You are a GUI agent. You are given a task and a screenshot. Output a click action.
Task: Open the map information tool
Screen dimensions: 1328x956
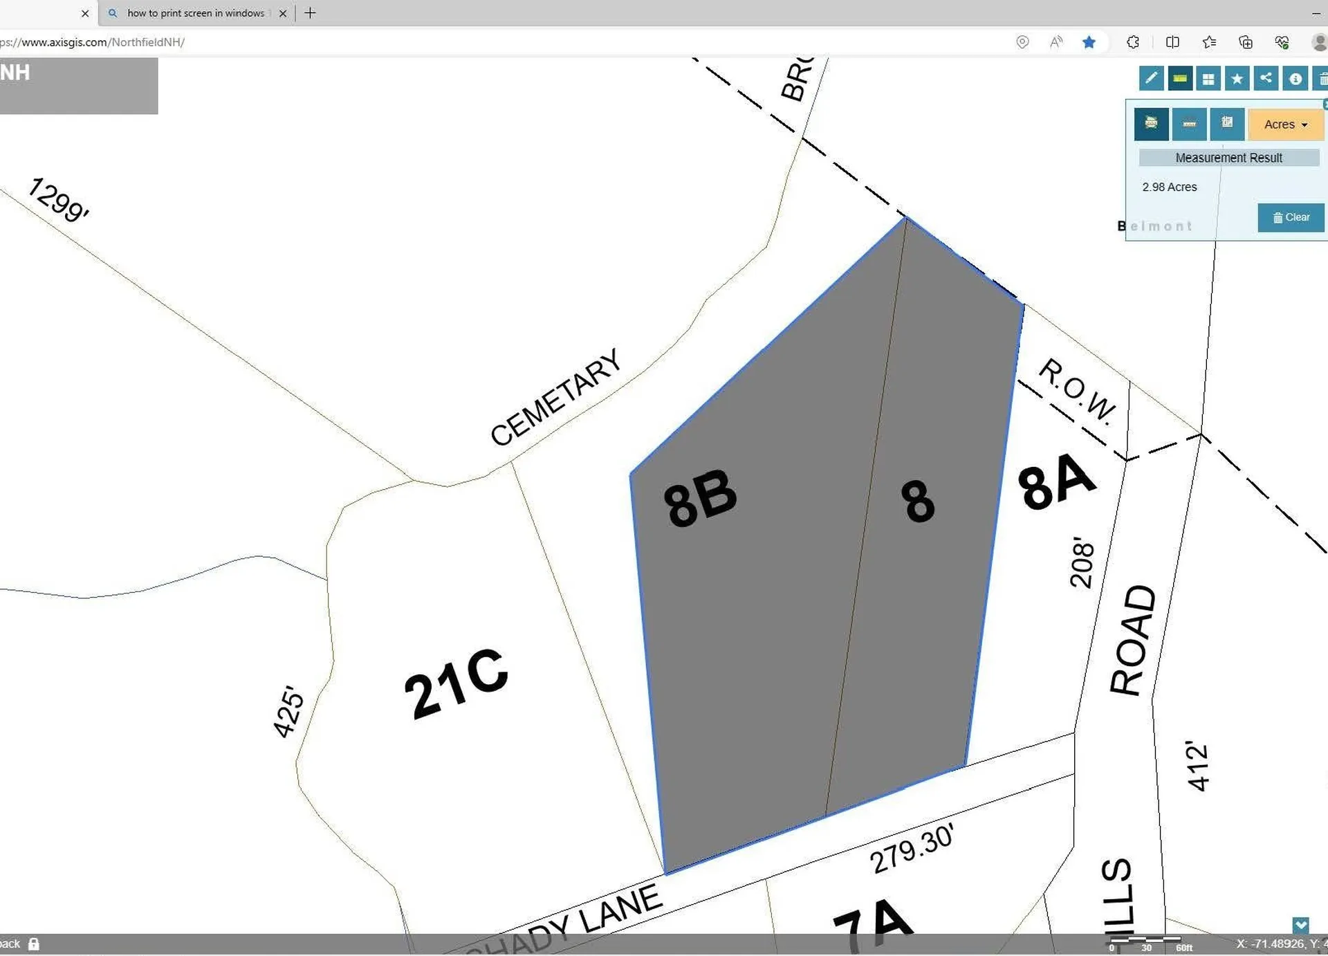(x=1296, y=78)
